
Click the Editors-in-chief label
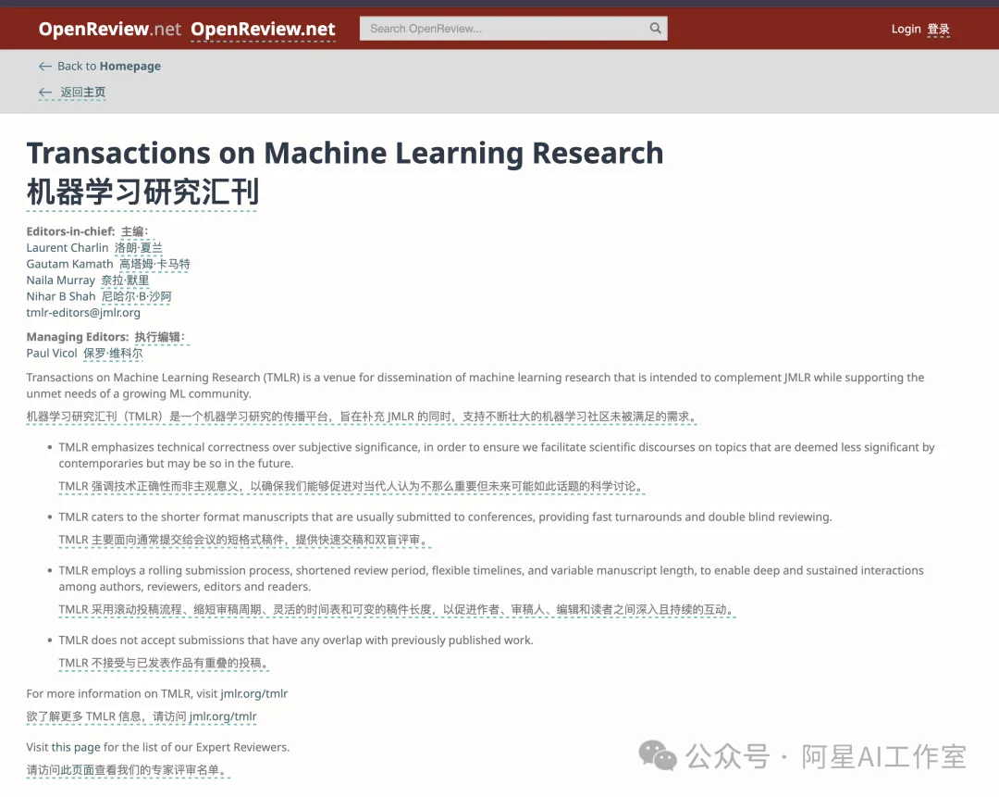click(x=70, y=231)
